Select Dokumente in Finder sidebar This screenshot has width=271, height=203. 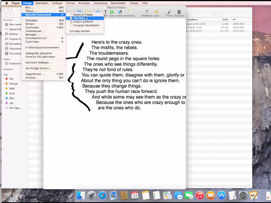click(x=13, y=48)
